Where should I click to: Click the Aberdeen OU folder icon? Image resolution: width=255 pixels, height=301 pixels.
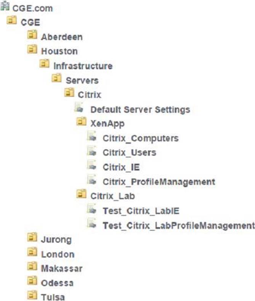pyautogui.click(x=32, y=36)
